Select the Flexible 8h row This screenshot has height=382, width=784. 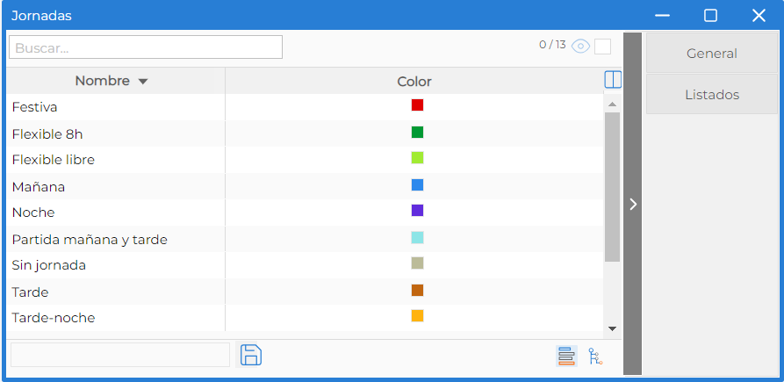(x=305, y=133)
